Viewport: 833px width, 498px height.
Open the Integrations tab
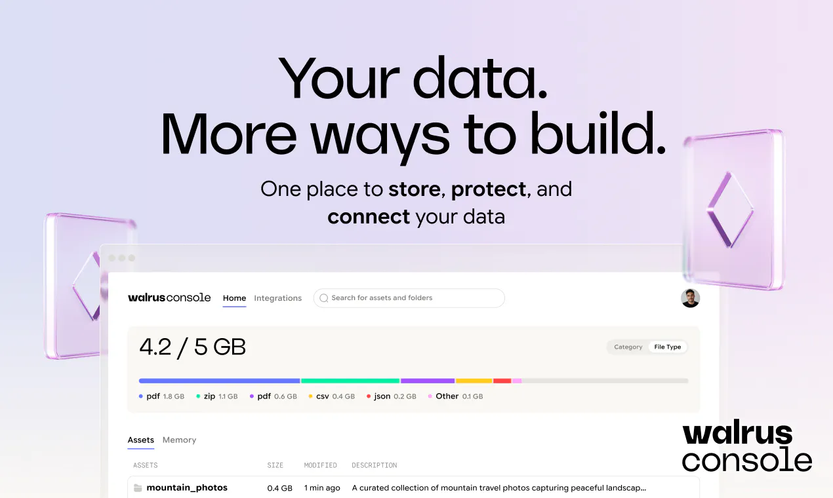(278, 298)
